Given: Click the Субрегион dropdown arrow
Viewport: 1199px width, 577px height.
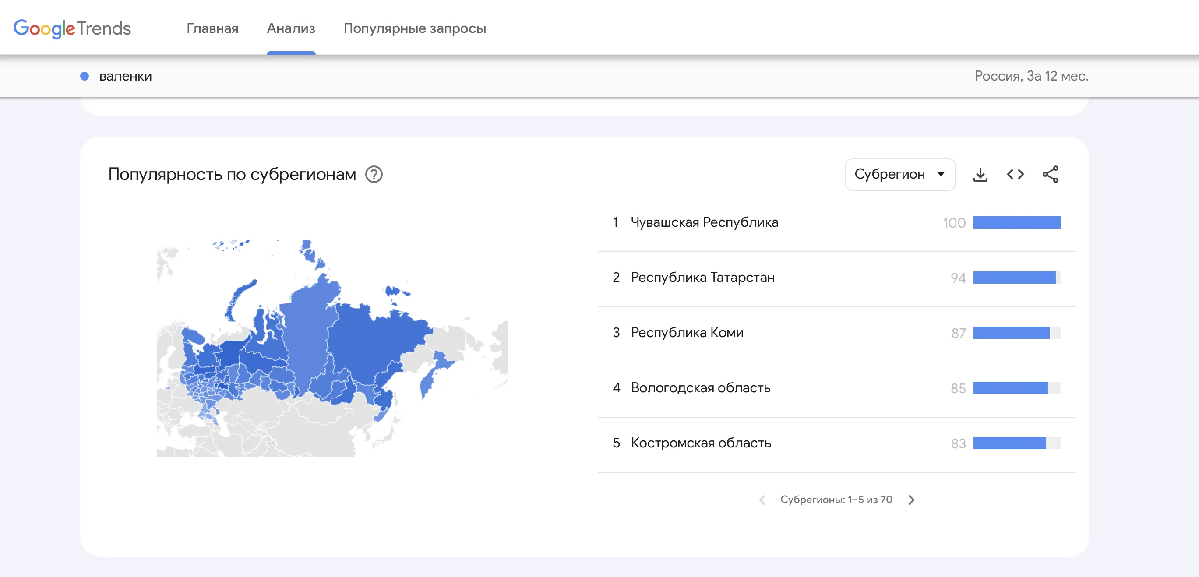Looking at the screenshot, I should [941, 175].
